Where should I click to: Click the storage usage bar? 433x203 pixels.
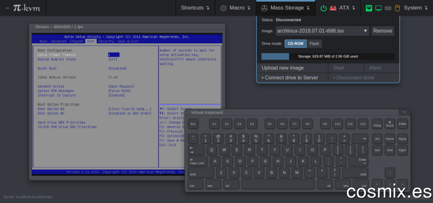(x=328, y=56)
